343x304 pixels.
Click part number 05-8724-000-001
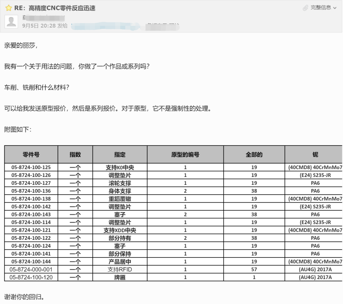31,270
